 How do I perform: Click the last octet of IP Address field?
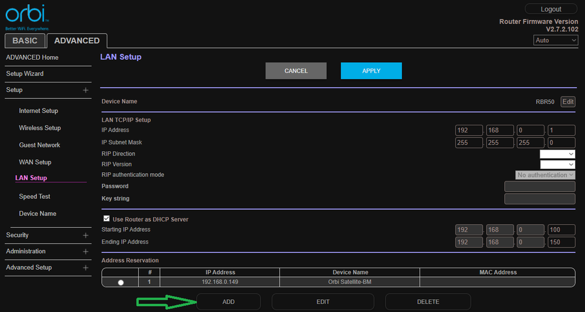(x=561, y=130)
